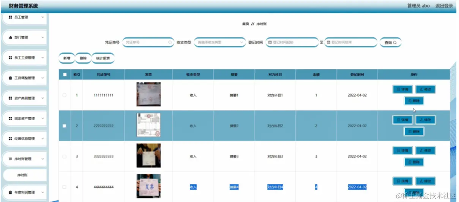Screen dimensions: 459x202
Task: Click 详情 button for row 4
Action: pos(402,181)
